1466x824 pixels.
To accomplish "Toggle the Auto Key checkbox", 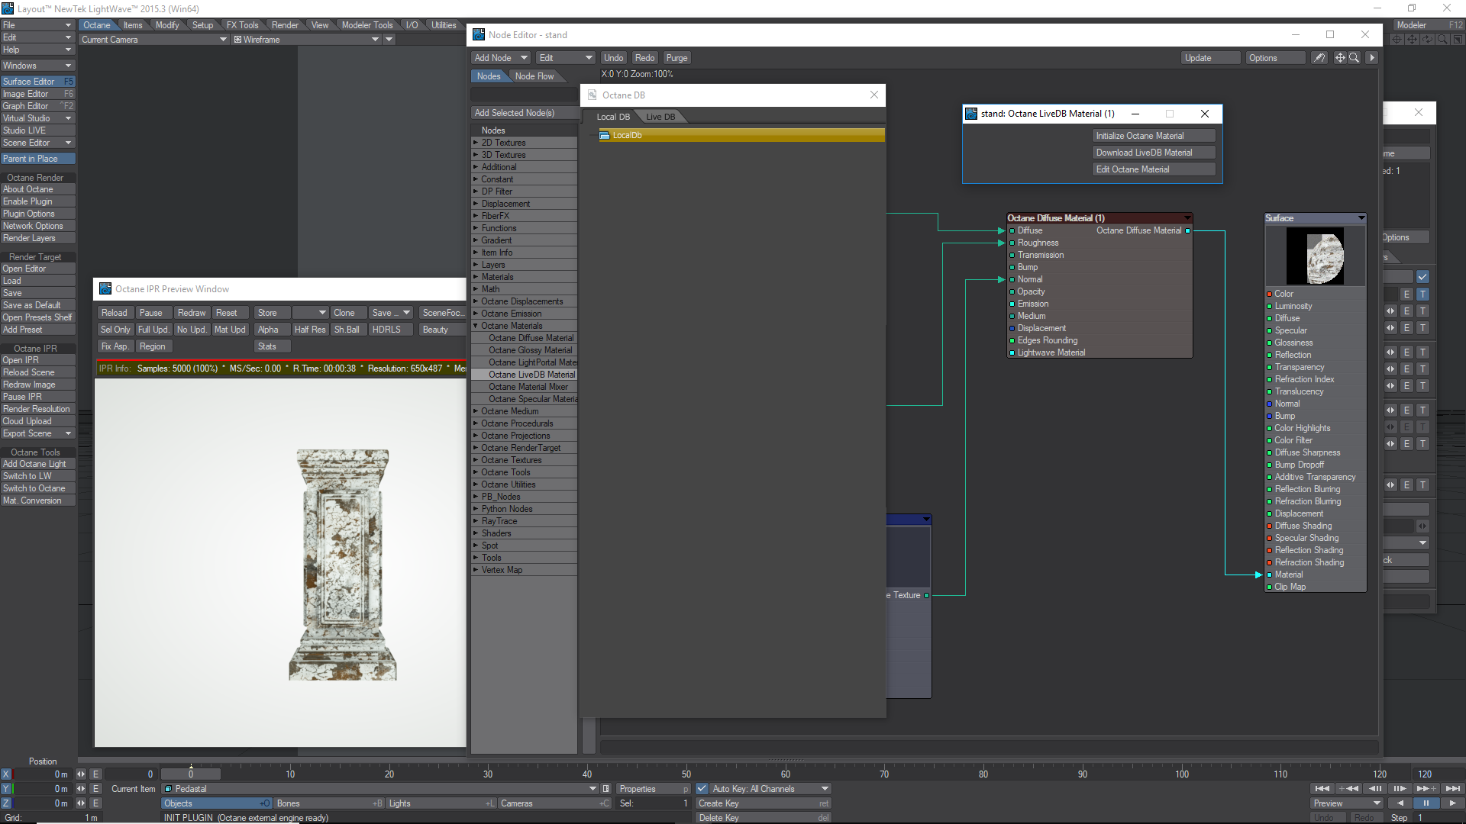I will click(x=702, y=789).
